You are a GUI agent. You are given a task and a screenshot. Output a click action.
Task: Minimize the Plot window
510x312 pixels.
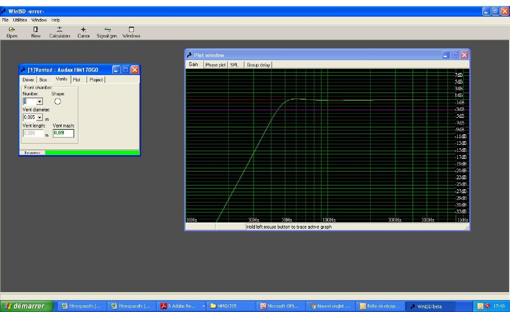click(446, 55)
